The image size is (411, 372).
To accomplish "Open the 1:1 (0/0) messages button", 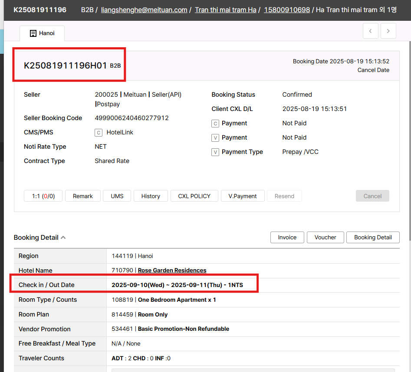I will coord(43,196).
